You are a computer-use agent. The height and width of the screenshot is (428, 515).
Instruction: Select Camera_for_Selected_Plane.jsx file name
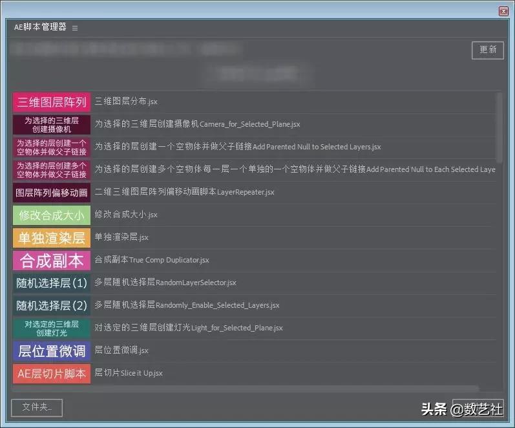coord(249,124)
